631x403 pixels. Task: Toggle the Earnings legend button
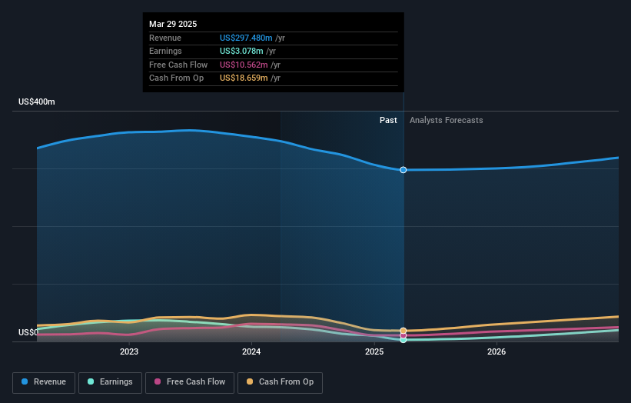click(x=110, y=382)
